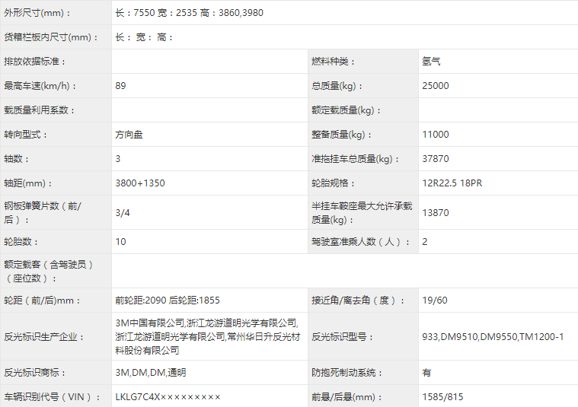Click the reflective model value 933,DM9510,DM9550,TM1200-1
The width and height of the screenshot is (578, 407).
pyautogui.click(x=493, y=336)
